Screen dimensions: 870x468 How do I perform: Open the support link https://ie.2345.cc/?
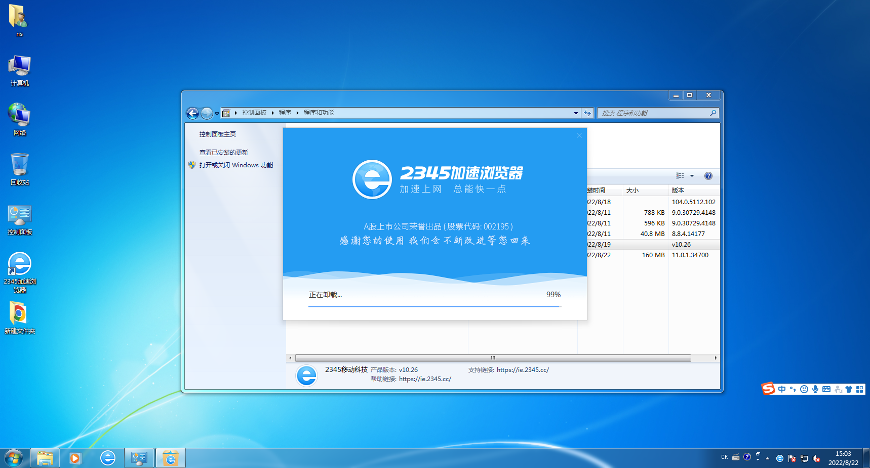click(523, 370)
